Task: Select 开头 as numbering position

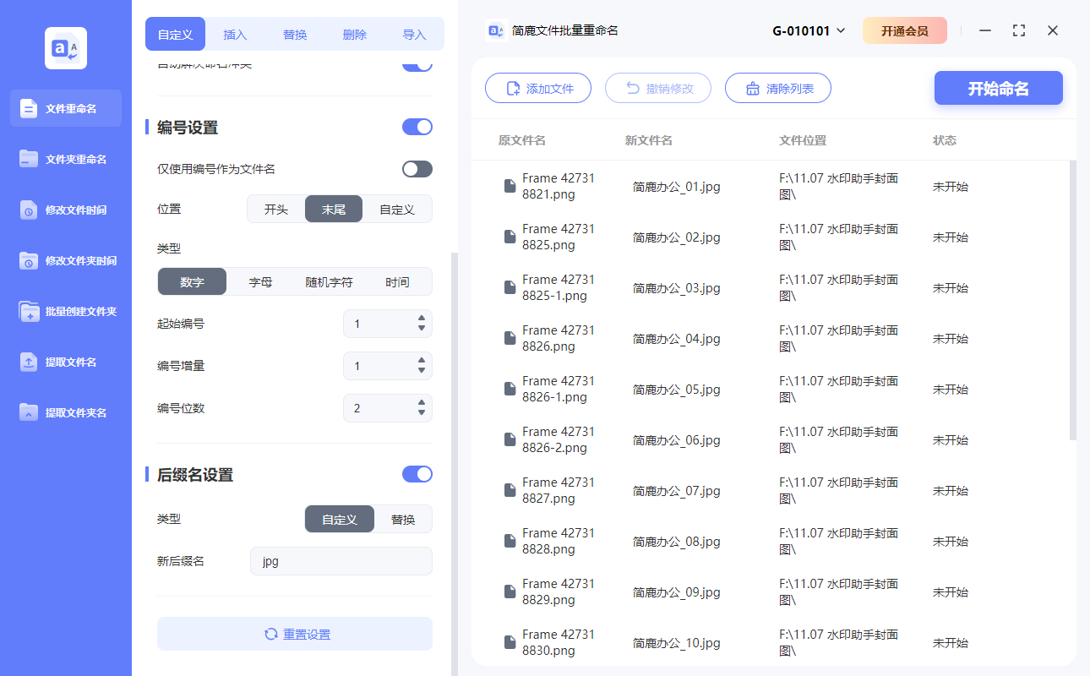Action: tap(275, 209)
